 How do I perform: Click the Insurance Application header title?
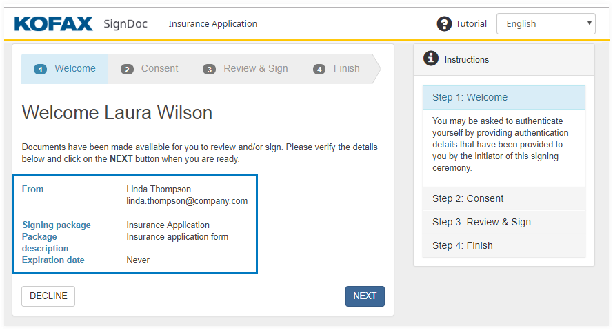coord(212,23)
